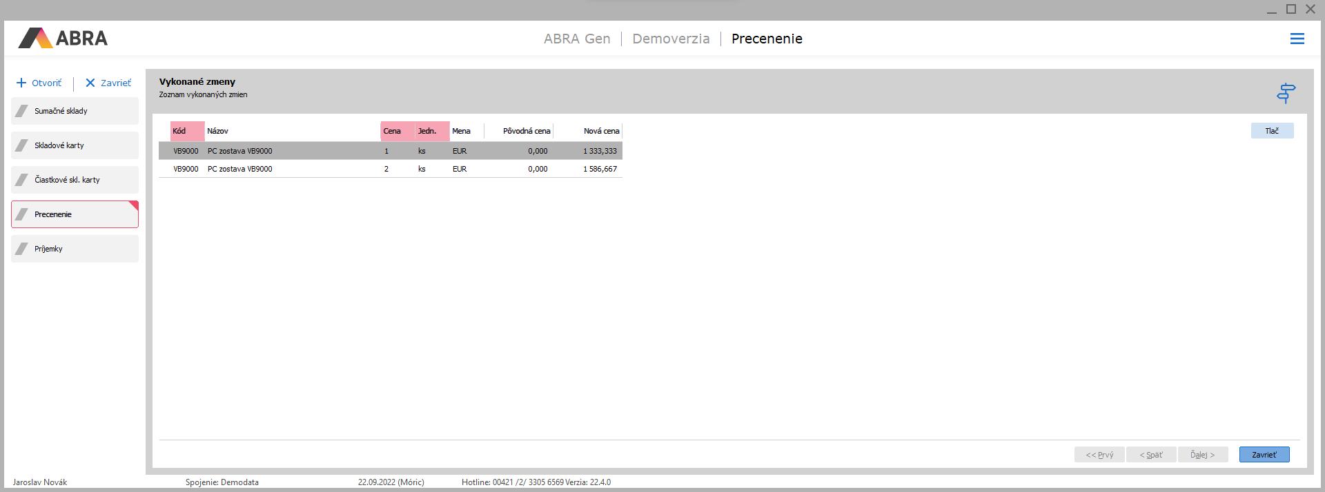The width and height of the screenshot is (1325, 492).
Task: Switch to the Skladové karty tab
Action: [75, 145]
